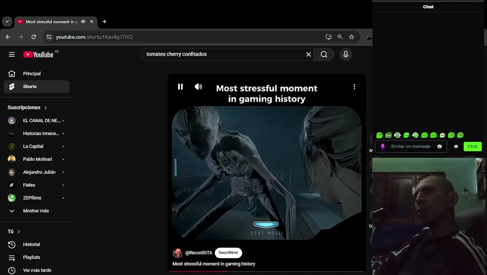Click the short's video frame
The width and height of the screenshot is (487, 275).
tap(266, 173)
